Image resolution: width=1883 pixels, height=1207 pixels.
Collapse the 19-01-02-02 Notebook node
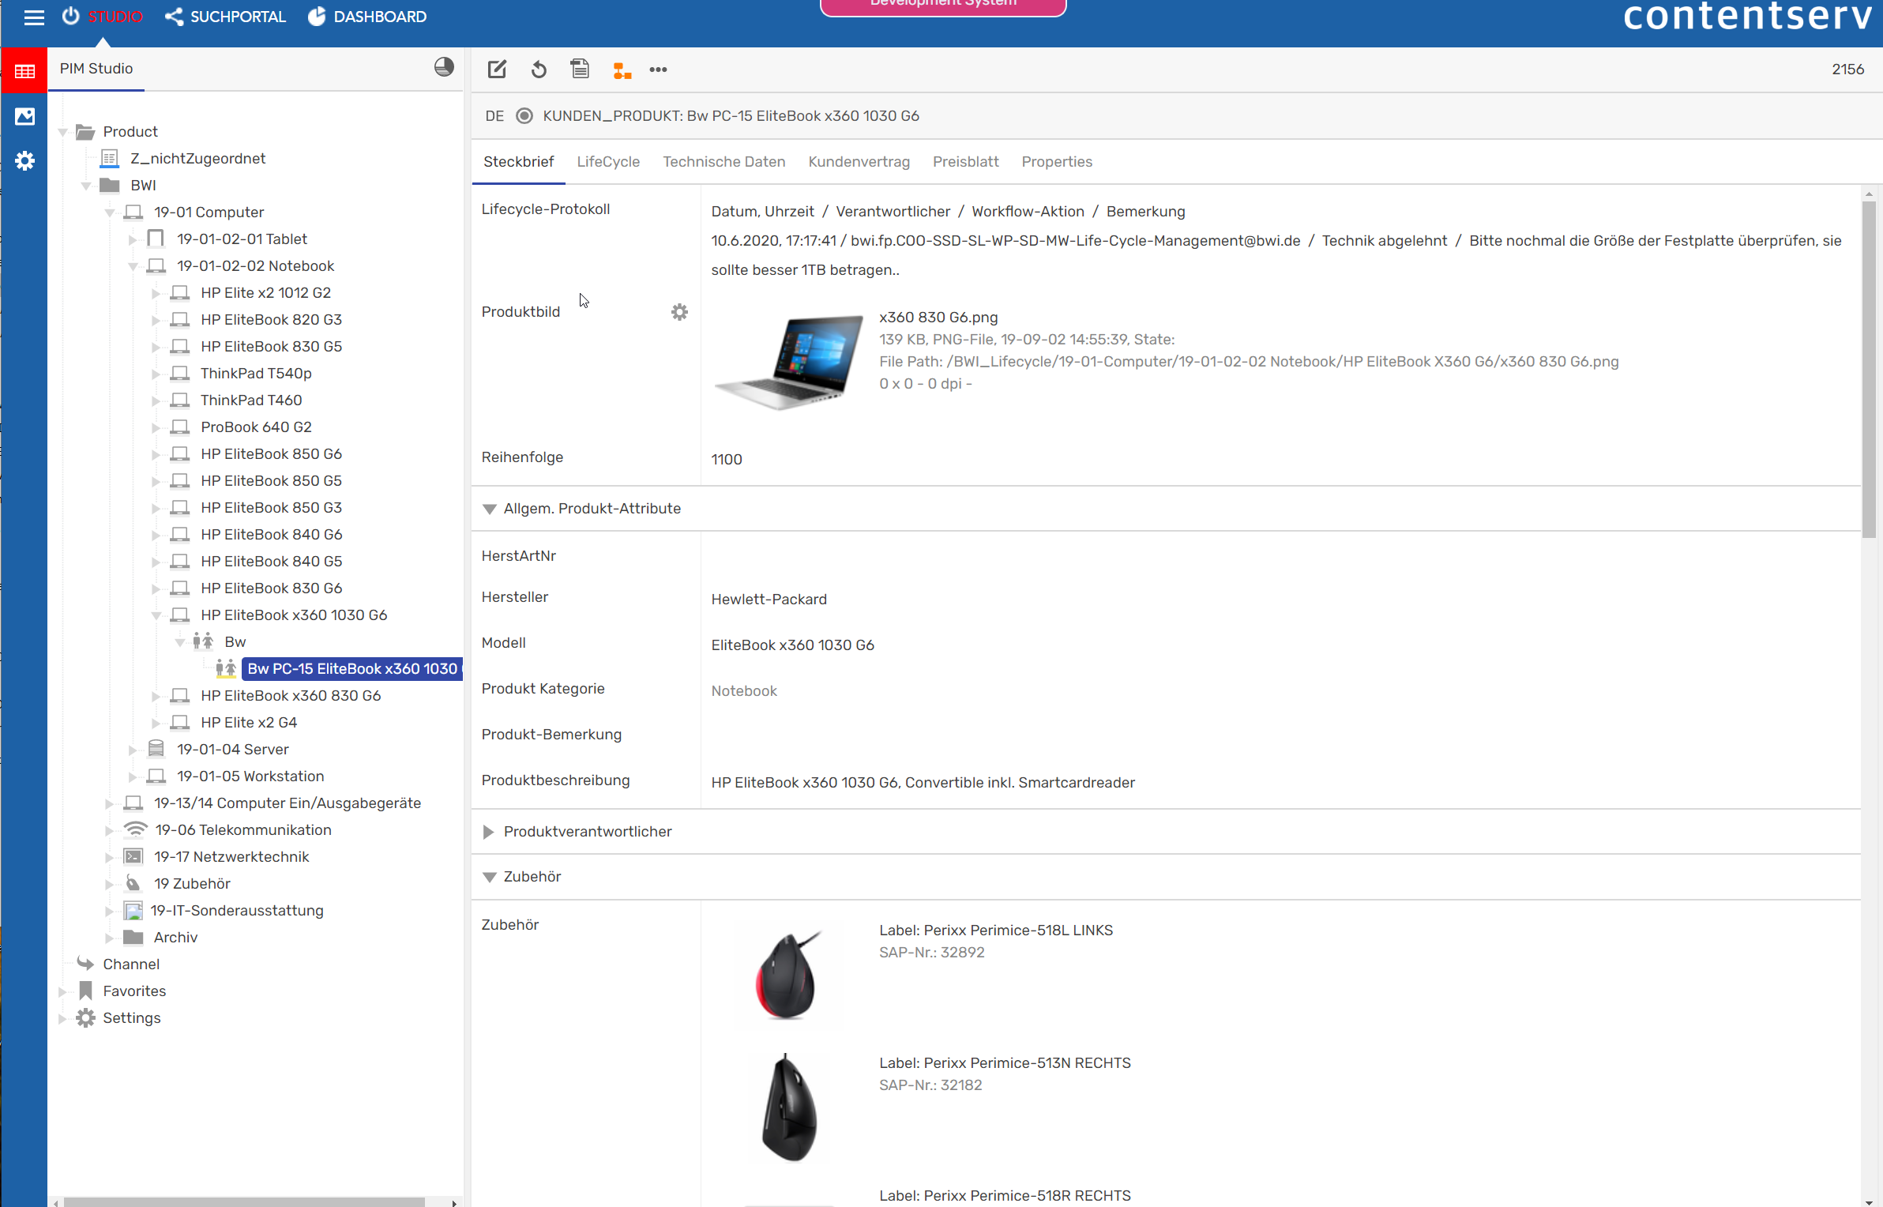(133, 266)
